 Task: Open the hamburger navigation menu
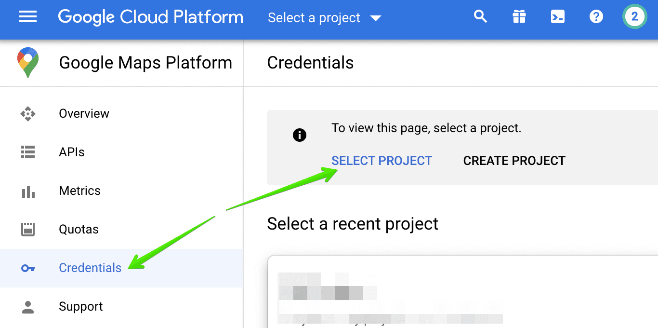coord(28,17)
